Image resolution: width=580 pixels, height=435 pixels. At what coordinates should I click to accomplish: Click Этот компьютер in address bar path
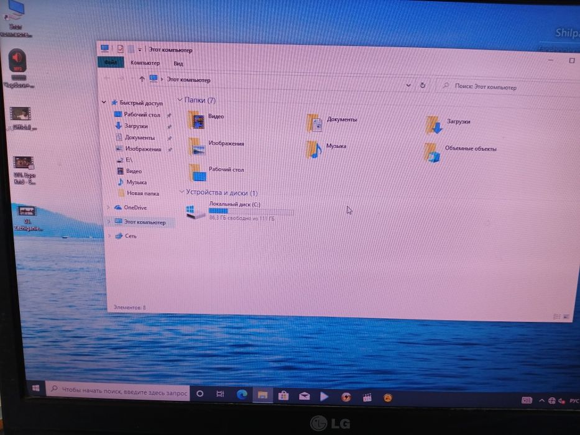pos(188,80)
